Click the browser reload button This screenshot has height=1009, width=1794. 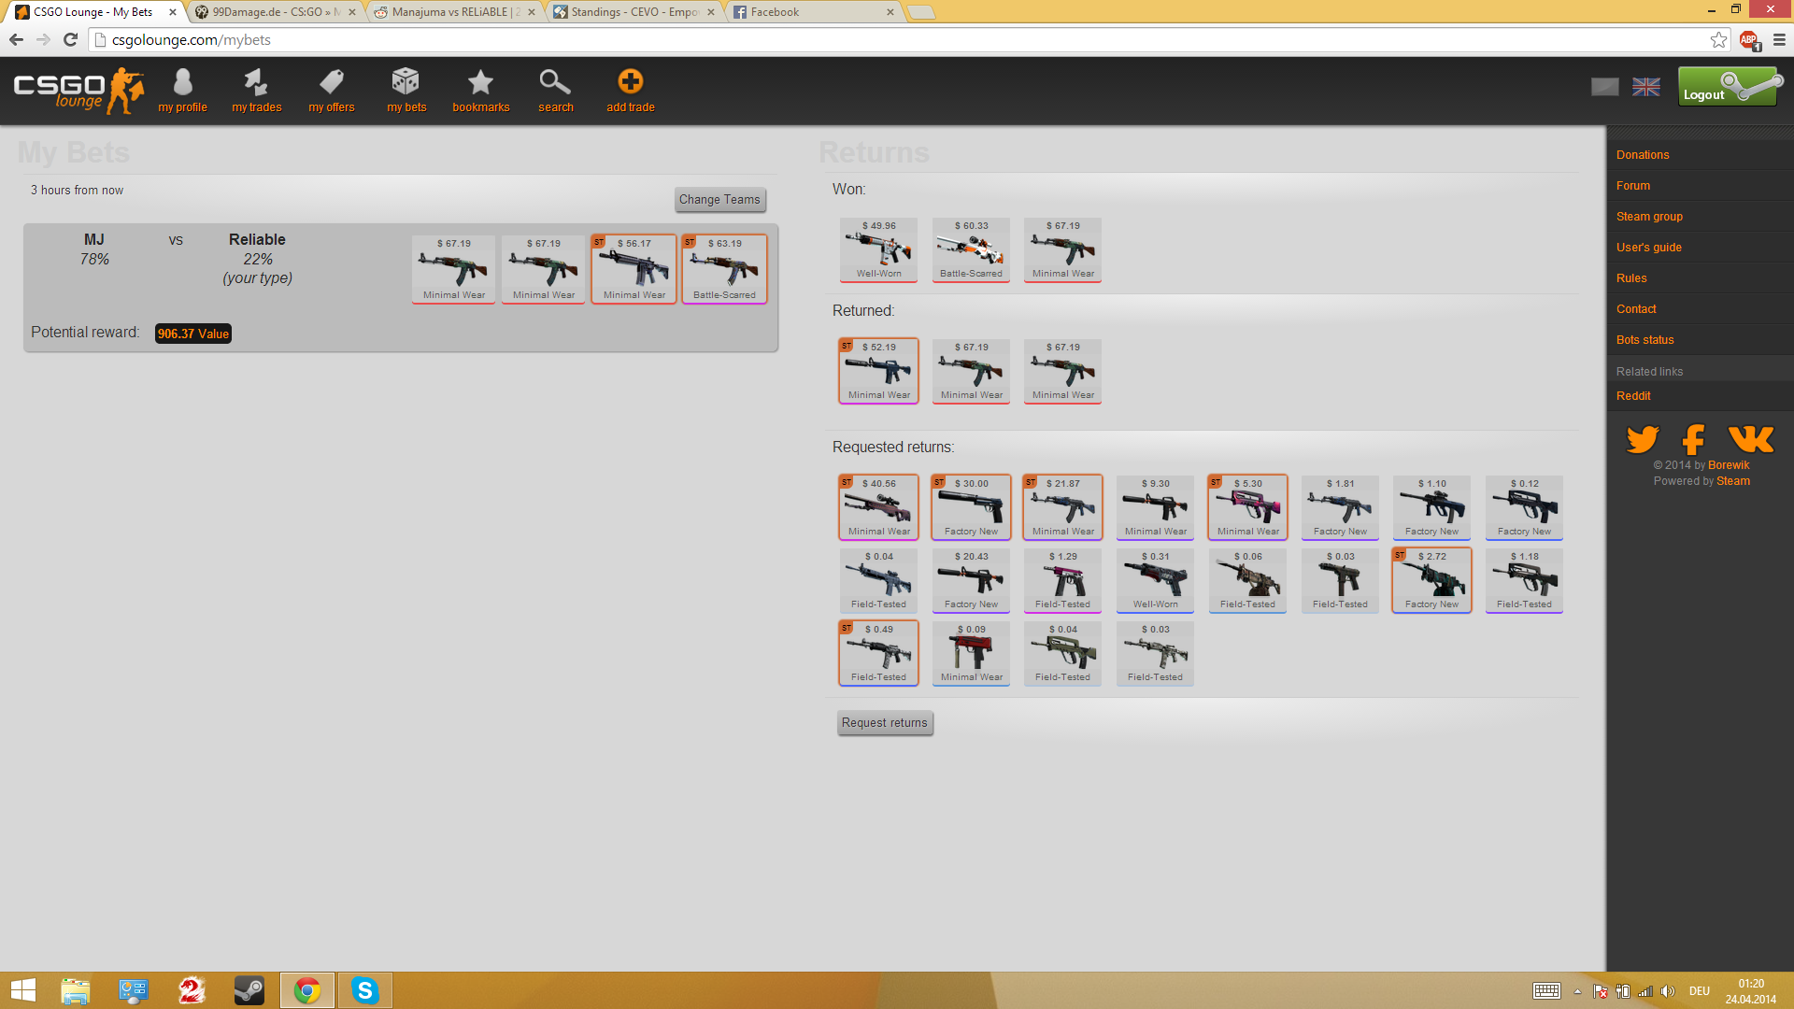[x=70, y=39]
